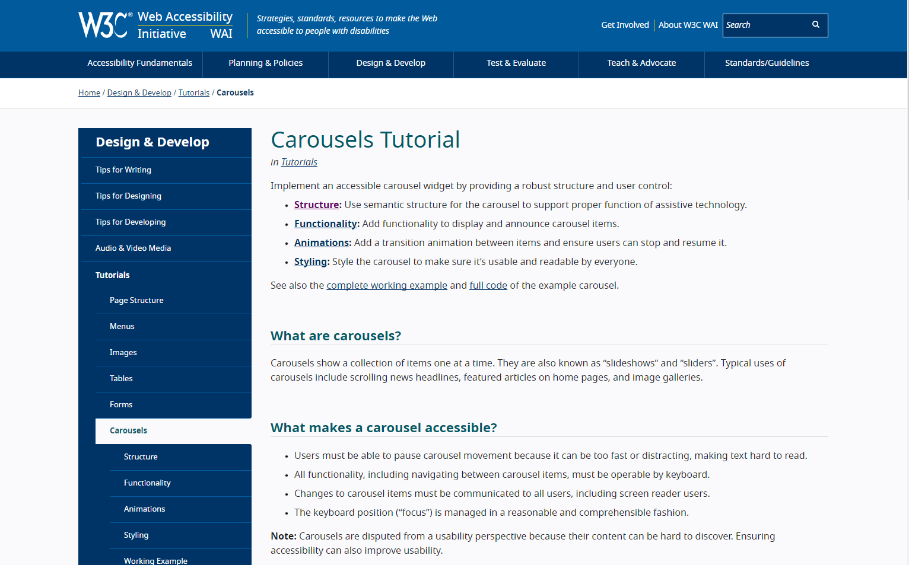Click Tutorials breadcrumb link
909x565 pixels.
pos(194,92)
